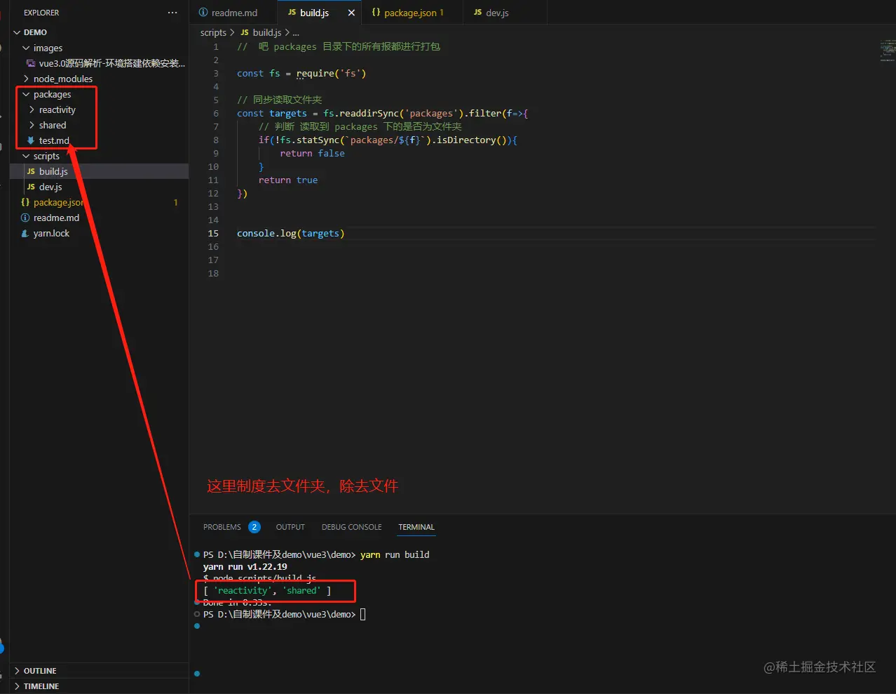Switch to the DEBUG CONSOLE panel tab
The height and width of the screenshot is (694, 896).
coord(351,527)
